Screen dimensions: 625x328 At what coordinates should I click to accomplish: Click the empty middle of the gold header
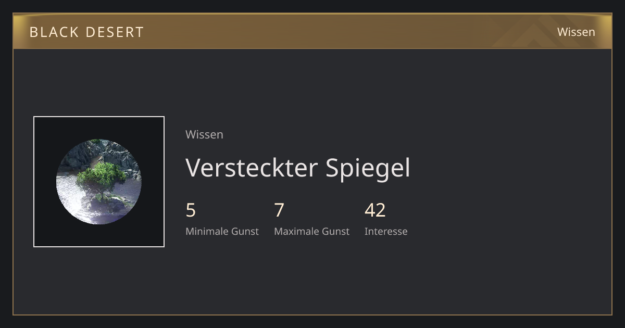pyautogui.click(x=339, y=32)
